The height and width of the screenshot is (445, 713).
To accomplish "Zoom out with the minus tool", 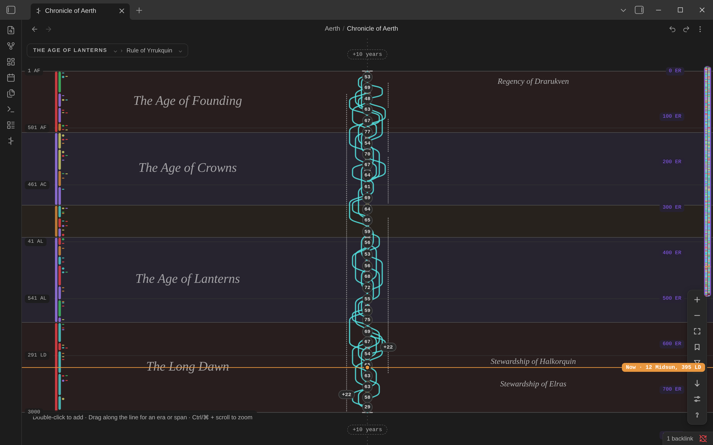I will 697,316.
